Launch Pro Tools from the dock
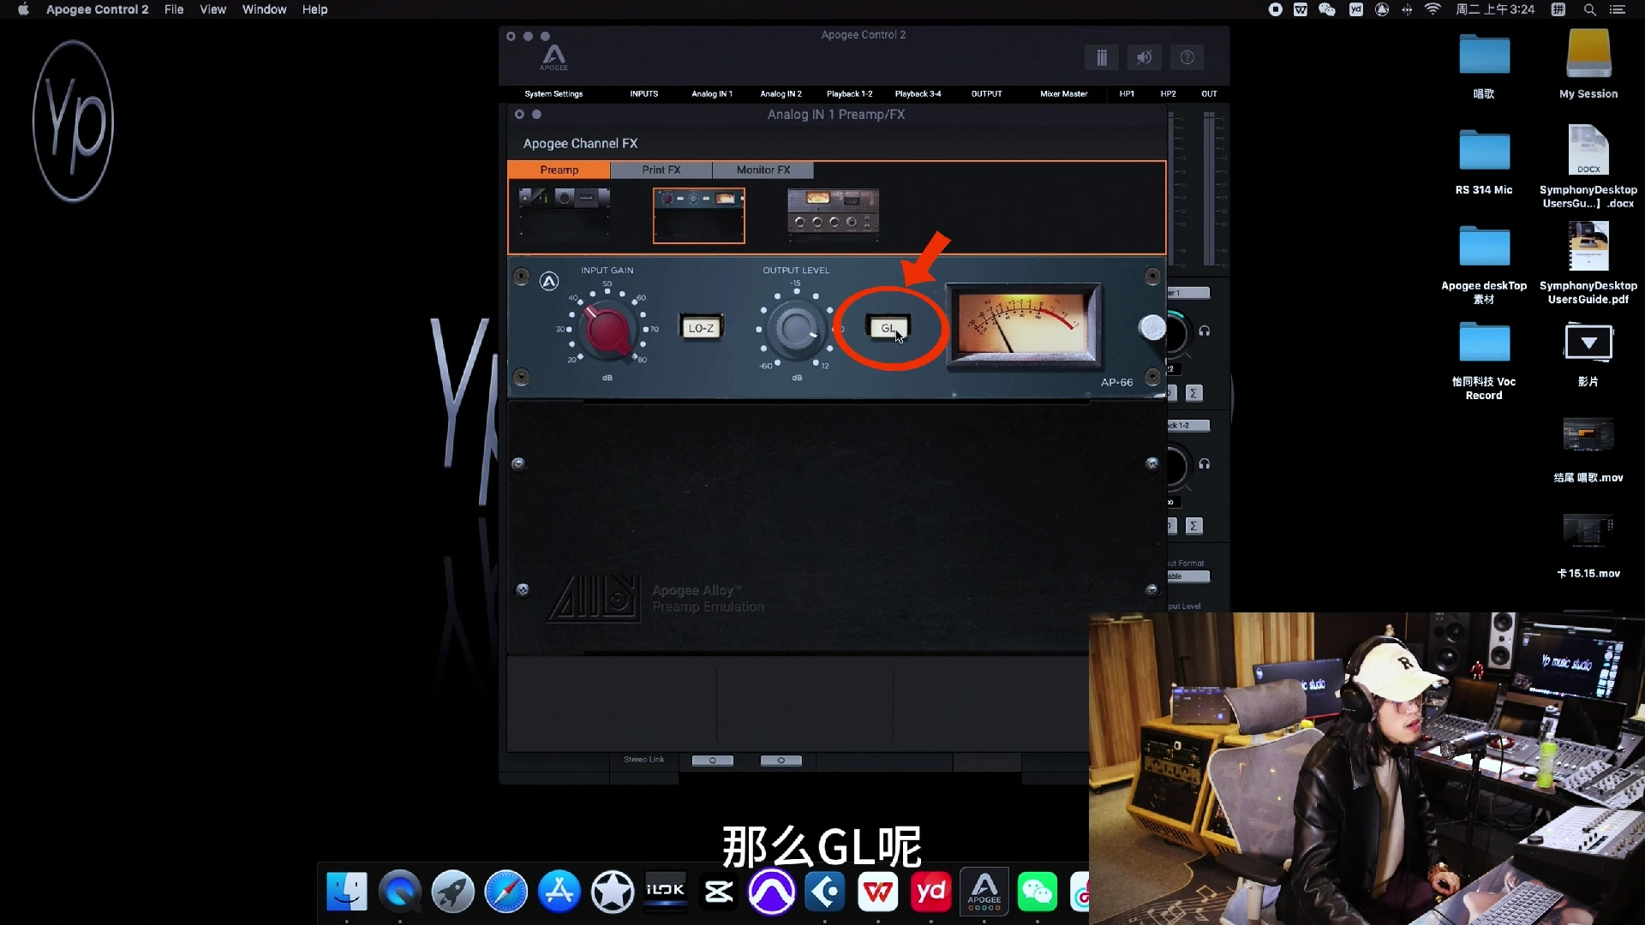1645x925 pixels. tap(772, 892)
